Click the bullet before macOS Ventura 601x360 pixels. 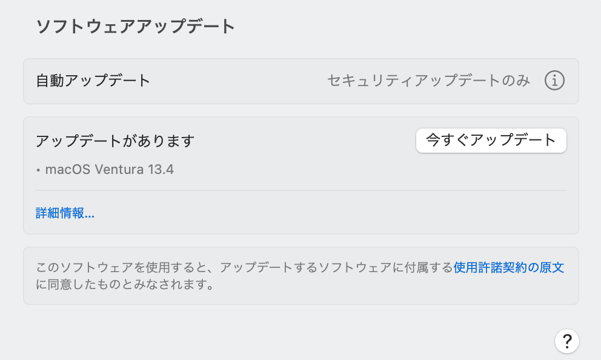(38, 170)
